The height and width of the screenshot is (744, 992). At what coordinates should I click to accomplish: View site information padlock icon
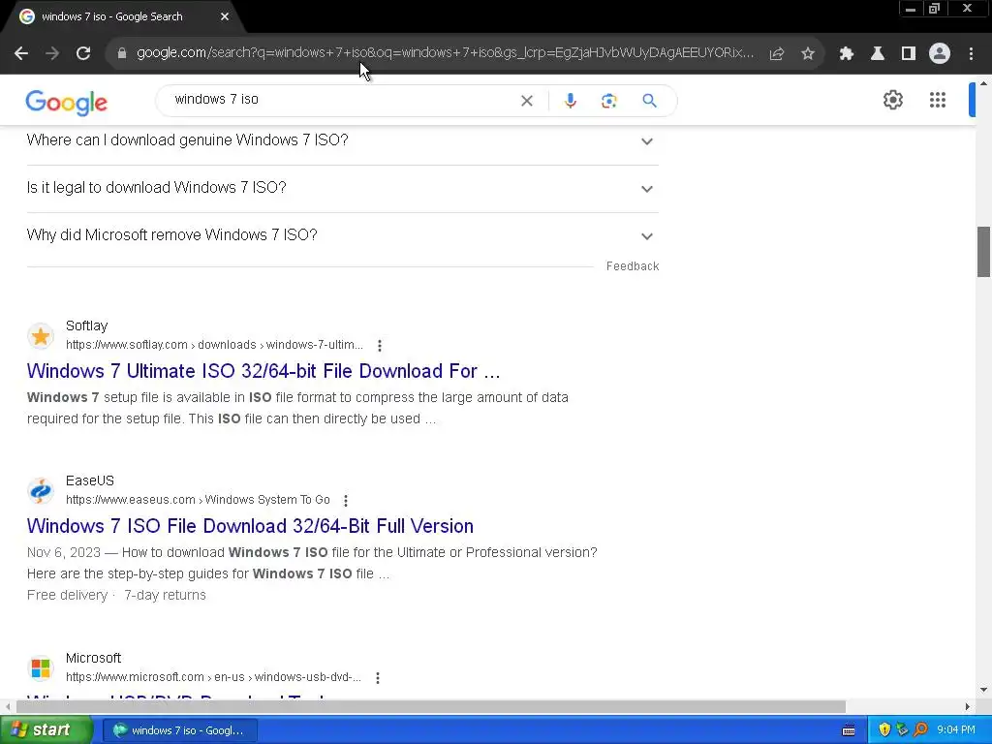click(x=122, y=54)
